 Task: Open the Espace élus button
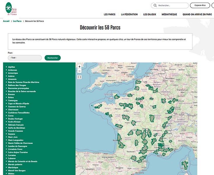point(200,5)
